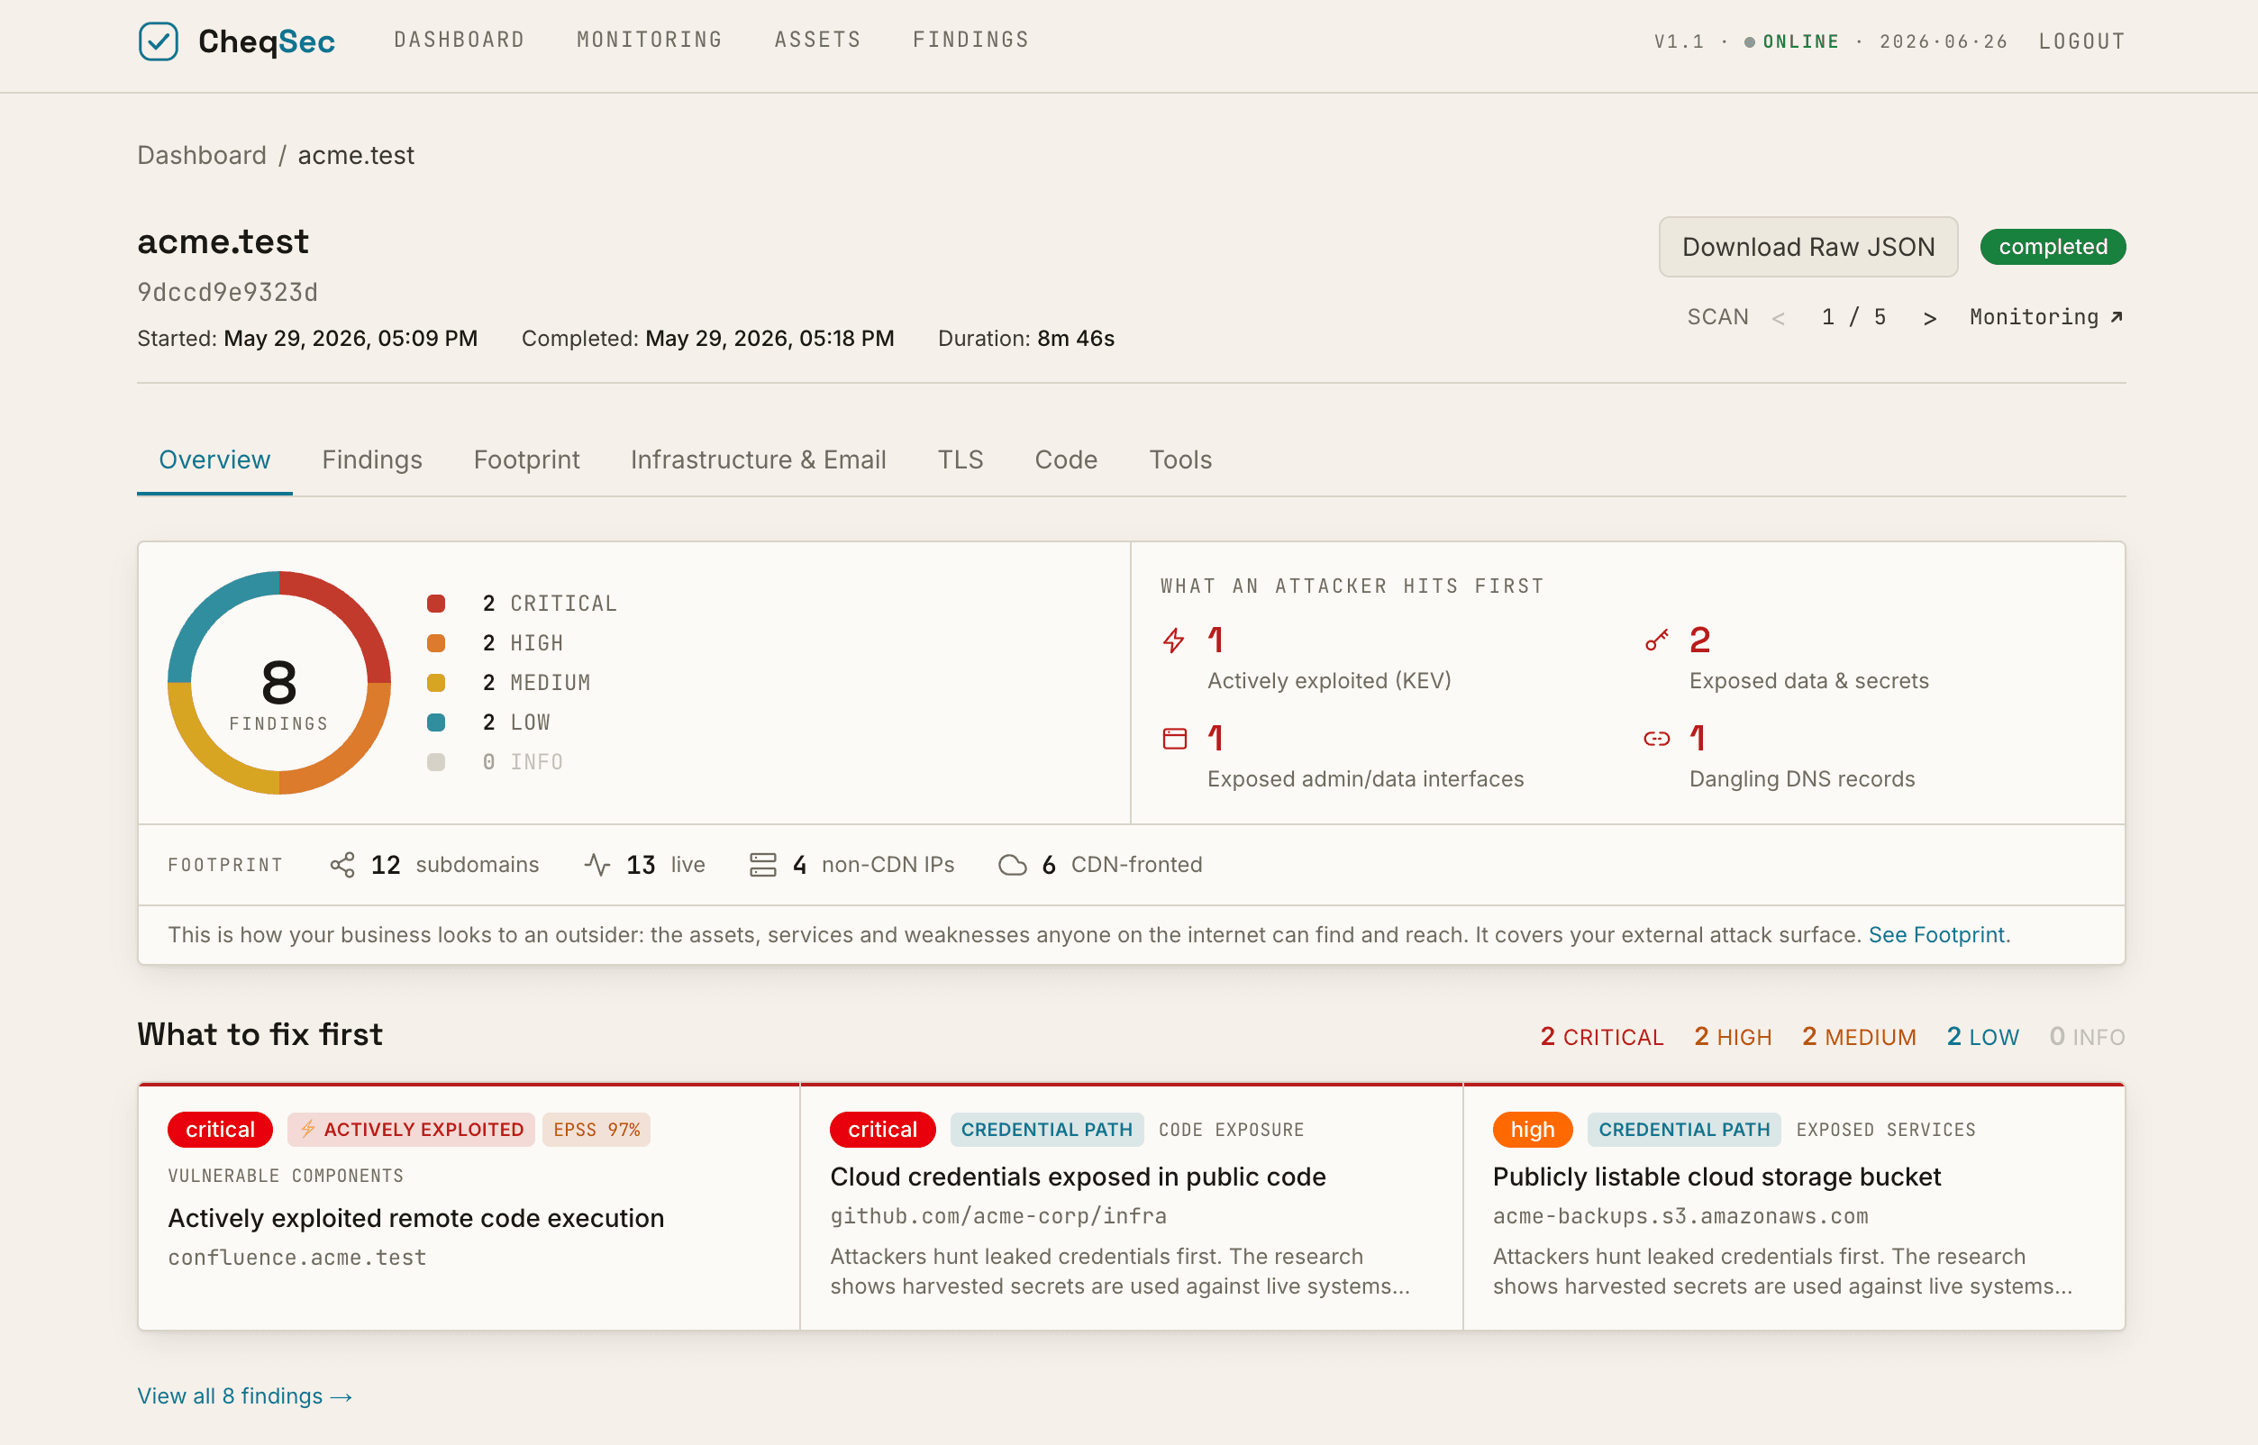Open MONITORING in top navigation
The width and height of the screenshot is (2258, 1445).
[650, 40]
